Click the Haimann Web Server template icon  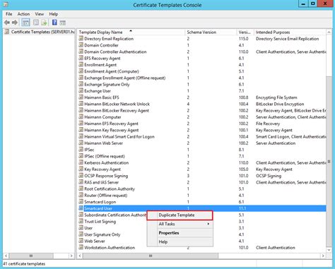point(81,143)
